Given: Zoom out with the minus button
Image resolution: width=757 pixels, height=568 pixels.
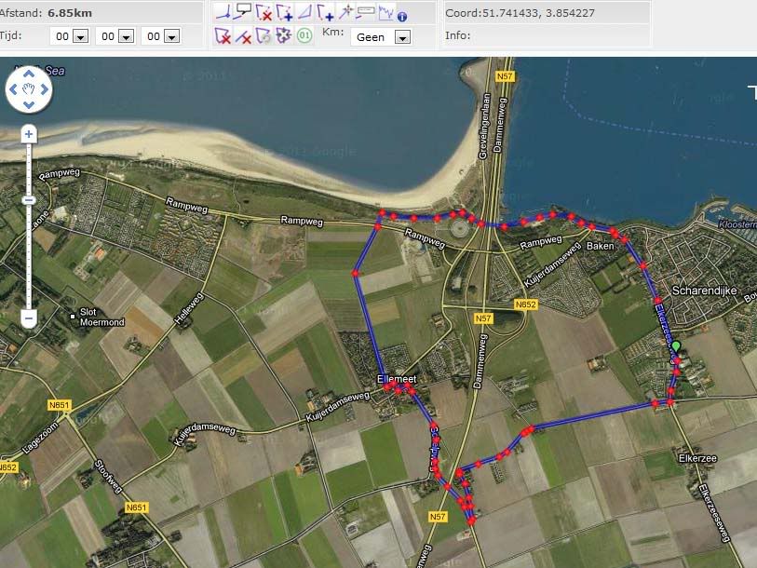Looking at the screenshot, I should (29, 319).
